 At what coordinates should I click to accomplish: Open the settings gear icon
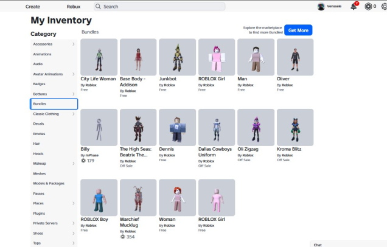[384, 7]
